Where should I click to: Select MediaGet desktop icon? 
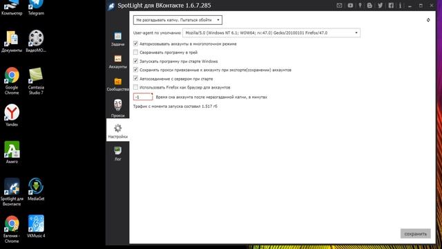tap(36, 189)
